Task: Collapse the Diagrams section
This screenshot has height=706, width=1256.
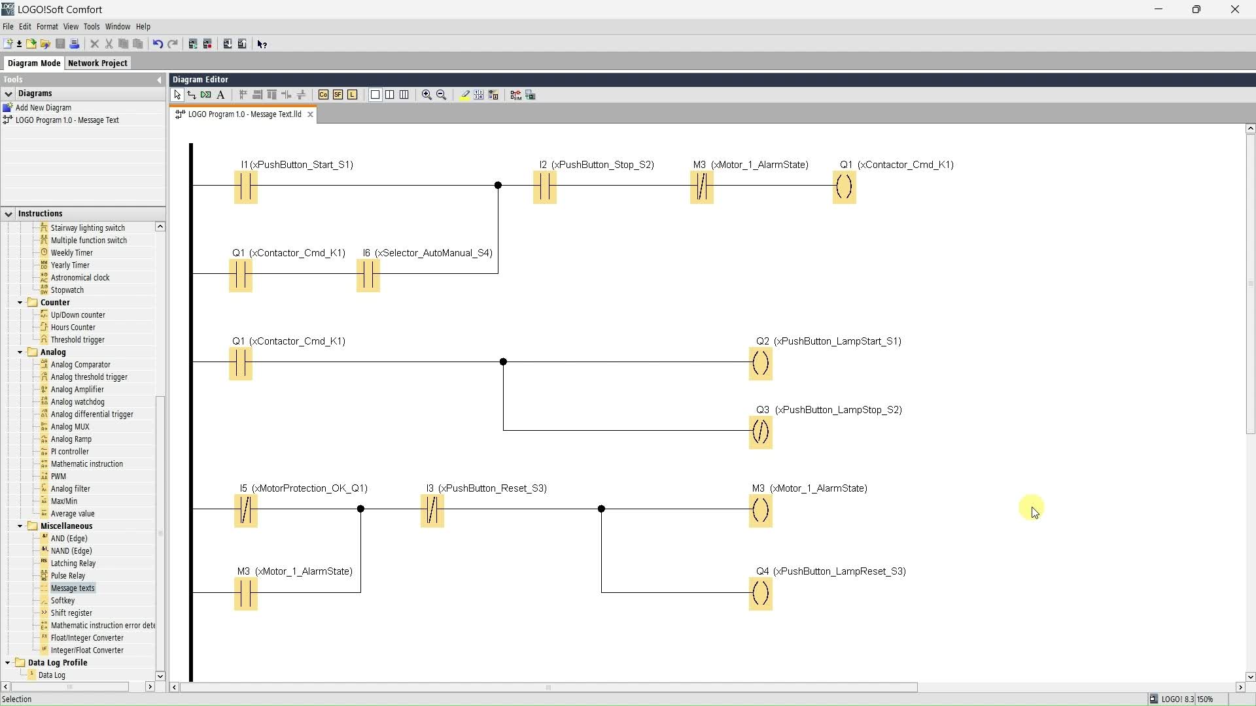Action: point(9,93)
